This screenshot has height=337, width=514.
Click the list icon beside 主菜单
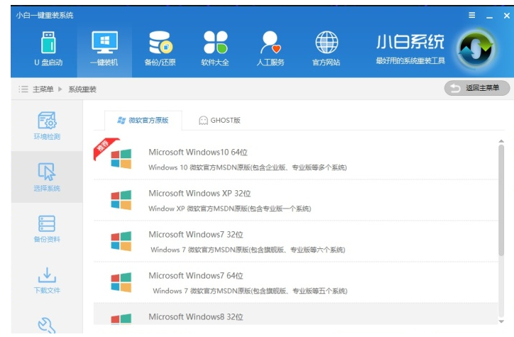tap(23, 89)
